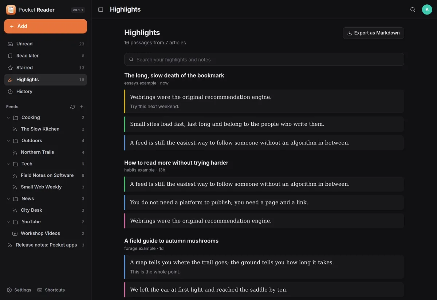
Task: Open article 'How to read more without trying harder'
Action: [176, 163]
